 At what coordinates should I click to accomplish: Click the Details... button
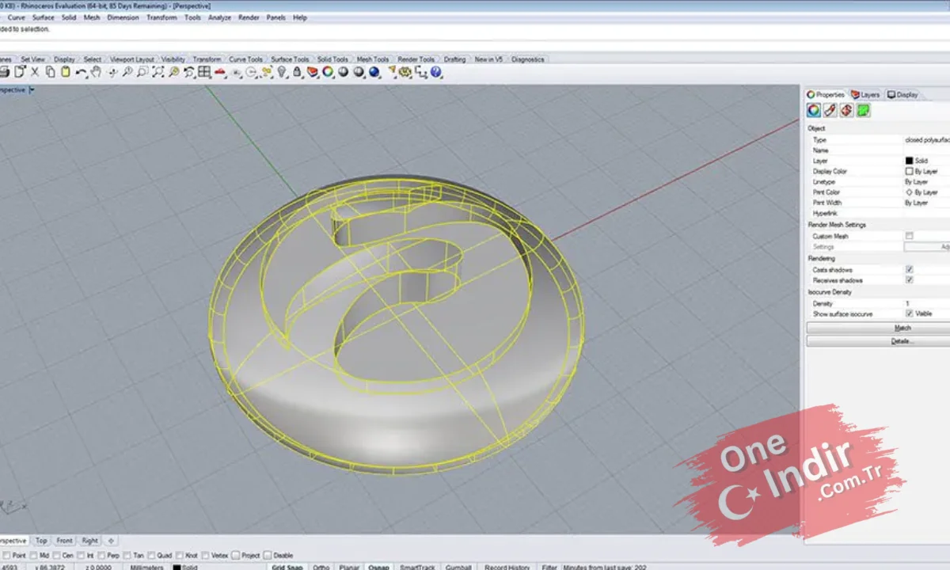(878, 341)
